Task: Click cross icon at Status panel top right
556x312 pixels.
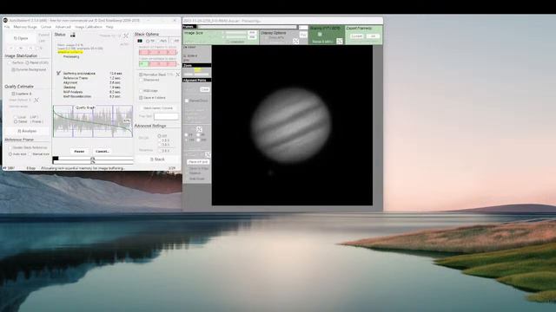Action: coord(126,36)
